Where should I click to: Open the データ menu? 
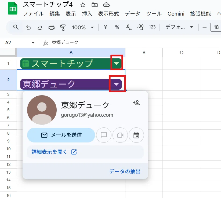pos(132,14)
